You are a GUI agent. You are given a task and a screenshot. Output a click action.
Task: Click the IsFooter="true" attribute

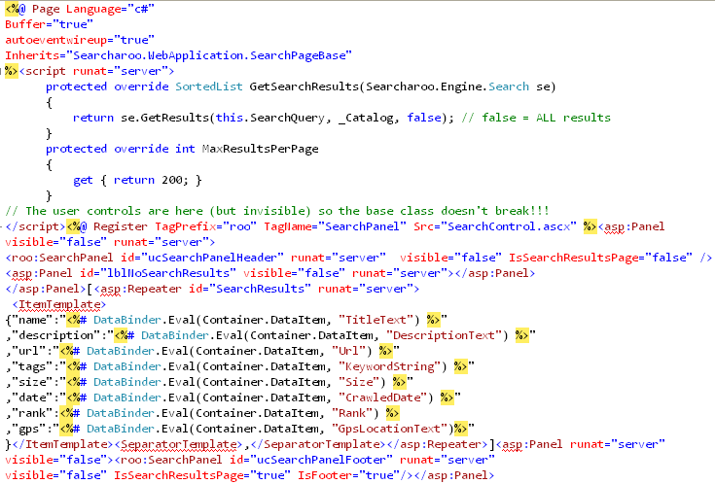348,475
